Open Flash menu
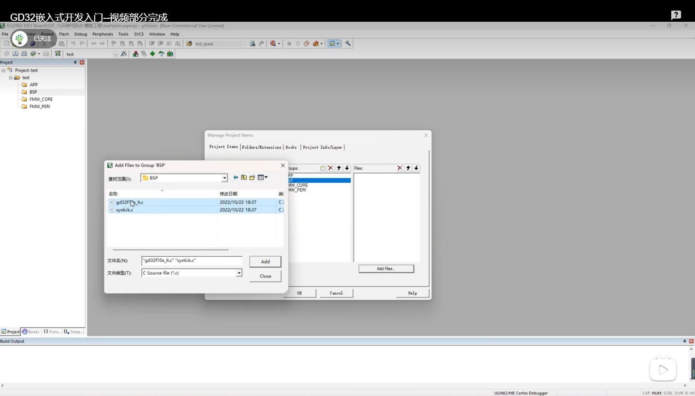This screenshot has width=695, height=396. [x=64, y=34]
